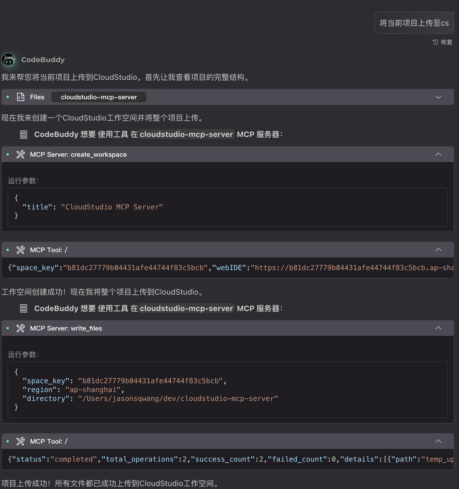Click the tools icon beside create_workspace
This screenshot has height=489, width=459.
21,154
